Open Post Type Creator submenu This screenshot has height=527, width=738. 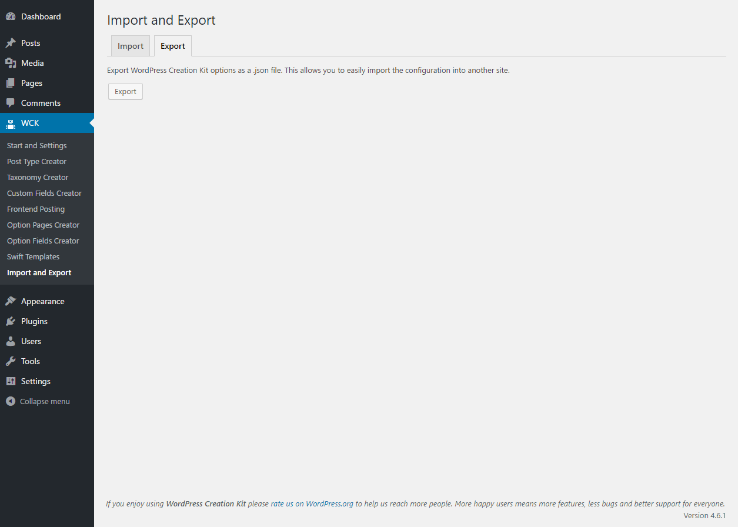pyautogui.click(x=37, y=161)
